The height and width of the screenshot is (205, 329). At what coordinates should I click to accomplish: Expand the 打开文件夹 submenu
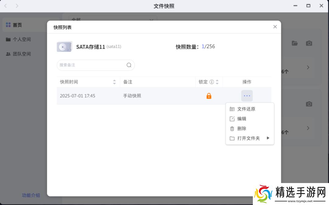pyautogui.click(x=249, y=138)
